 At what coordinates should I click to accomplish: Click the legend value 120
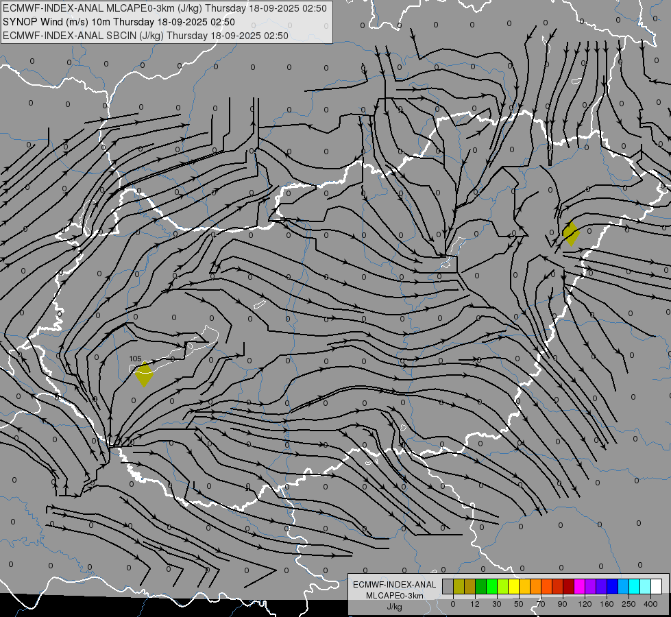(585, 604)
